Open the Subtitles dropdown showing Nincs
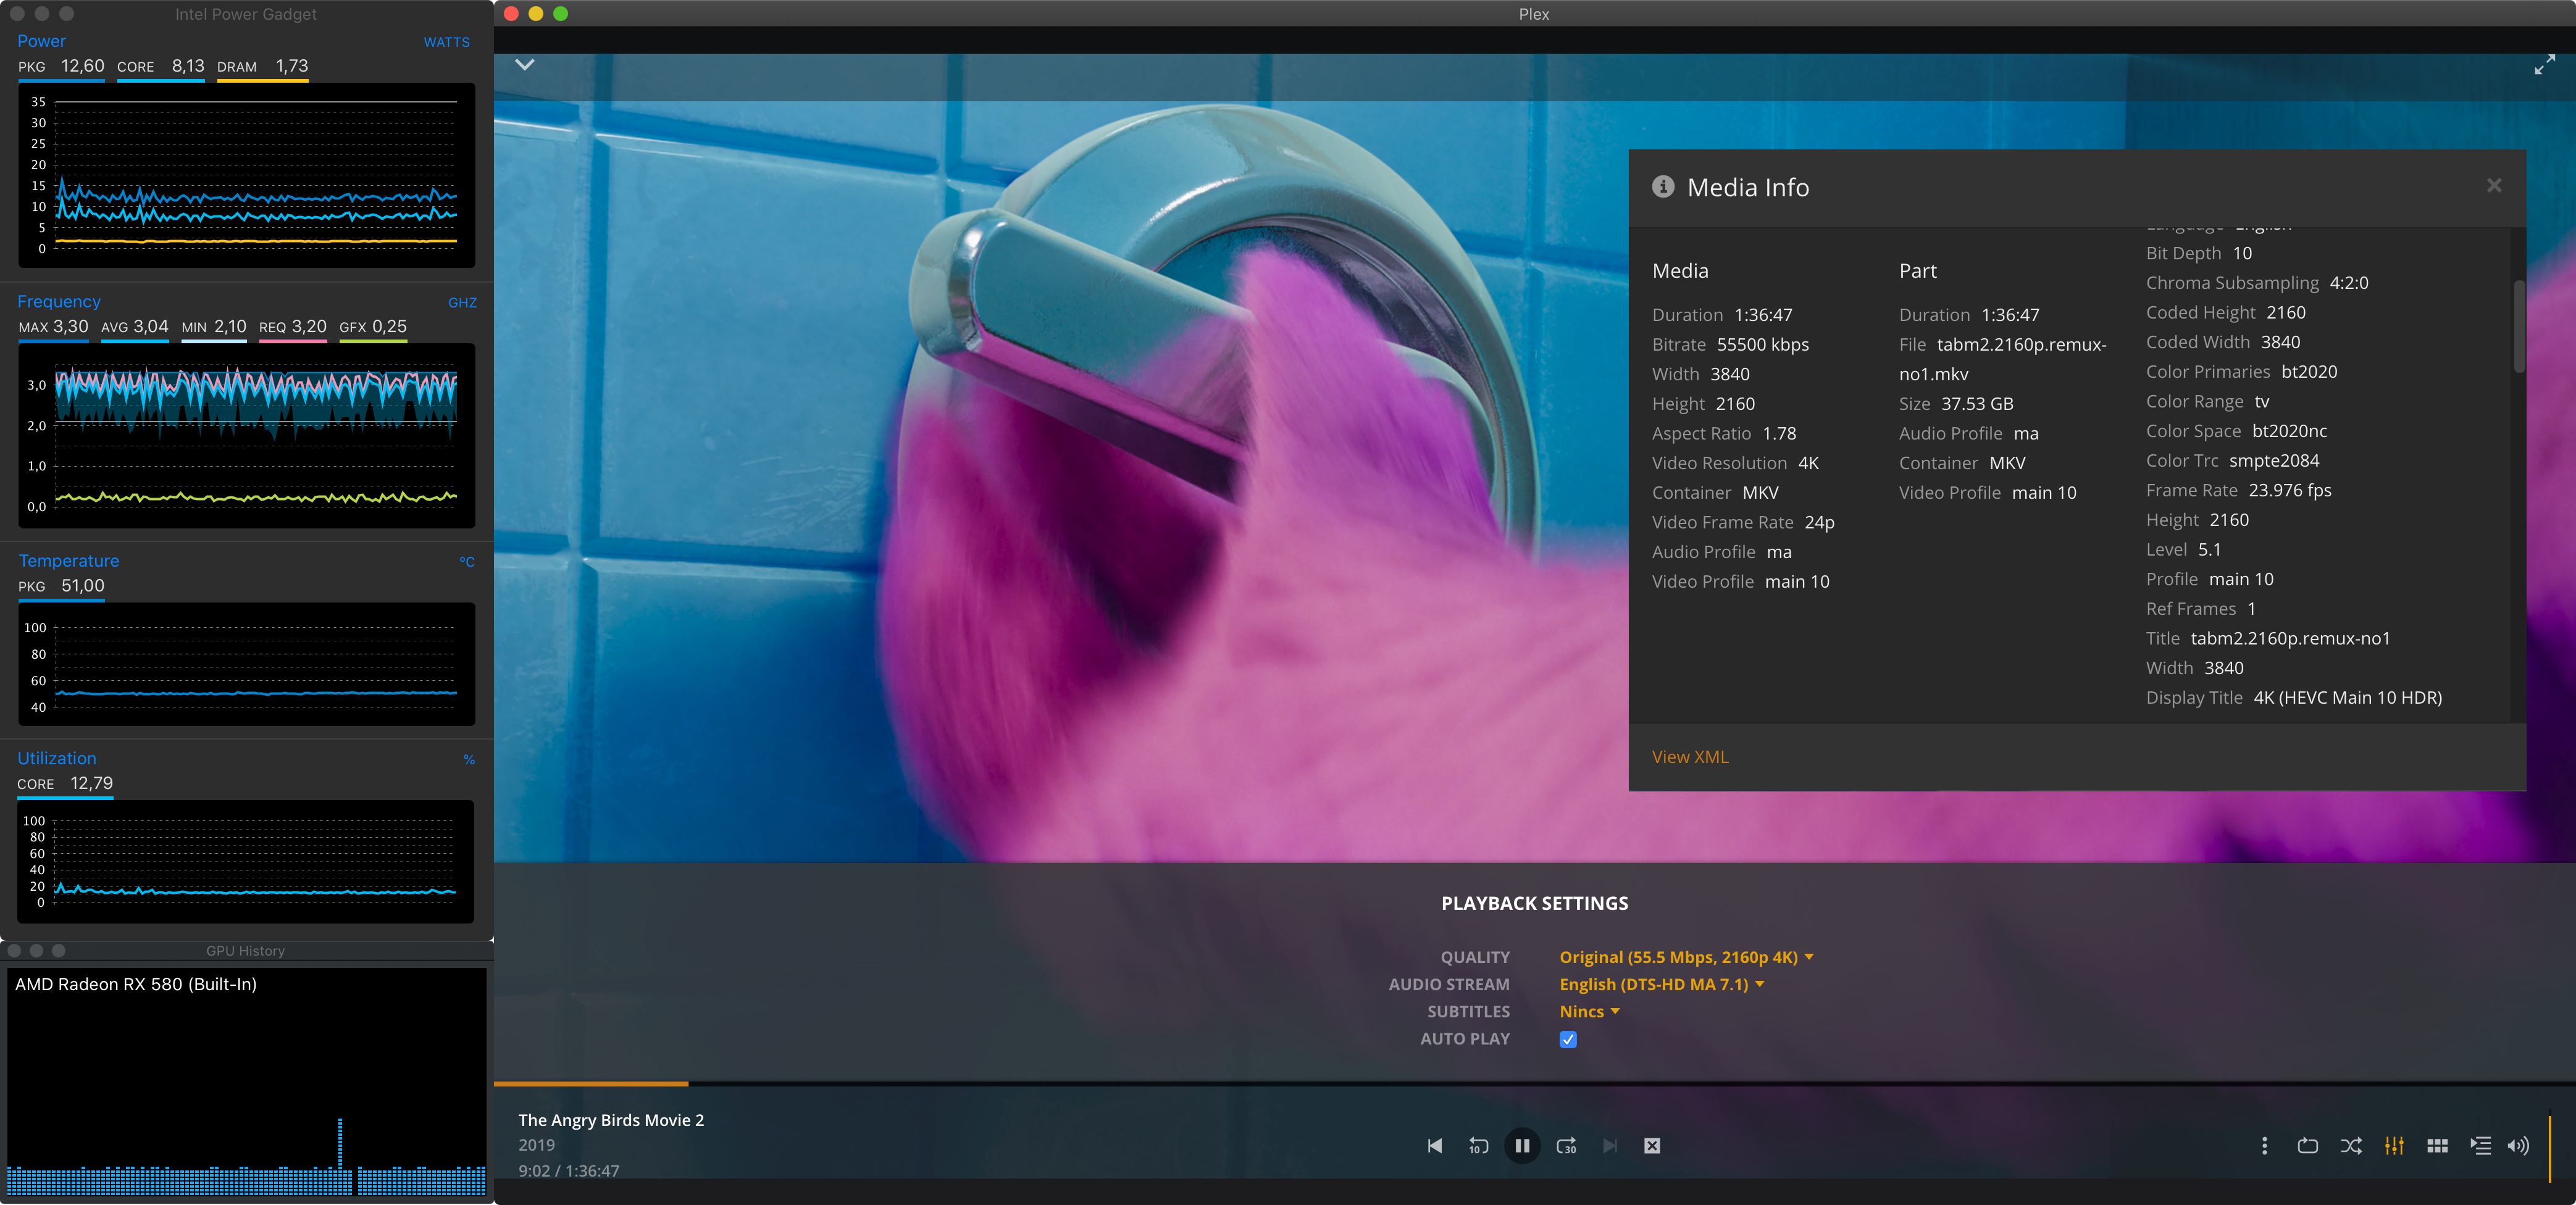Image resolution: width=2576 pixels, height=1205 pixels. (1589, 1011)
